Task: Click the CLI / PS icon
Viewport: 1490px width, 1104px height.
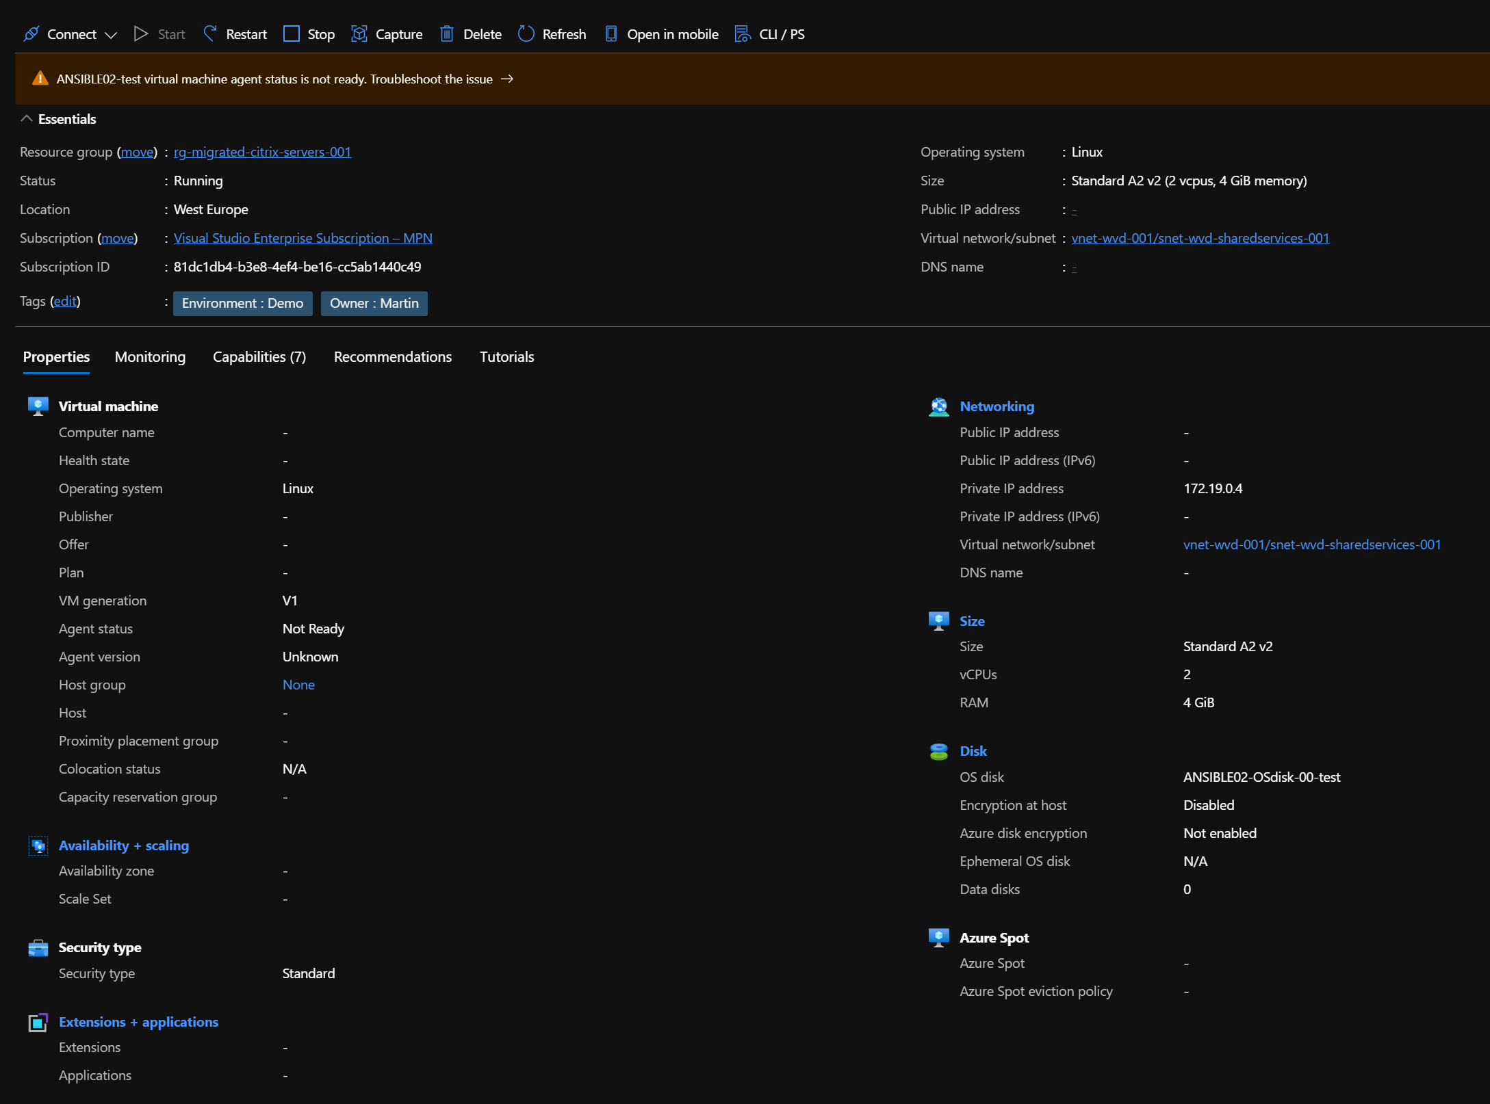Action: (743, 34)
